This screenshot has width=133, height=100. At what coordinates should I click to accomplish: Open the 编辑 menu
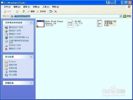17,7
